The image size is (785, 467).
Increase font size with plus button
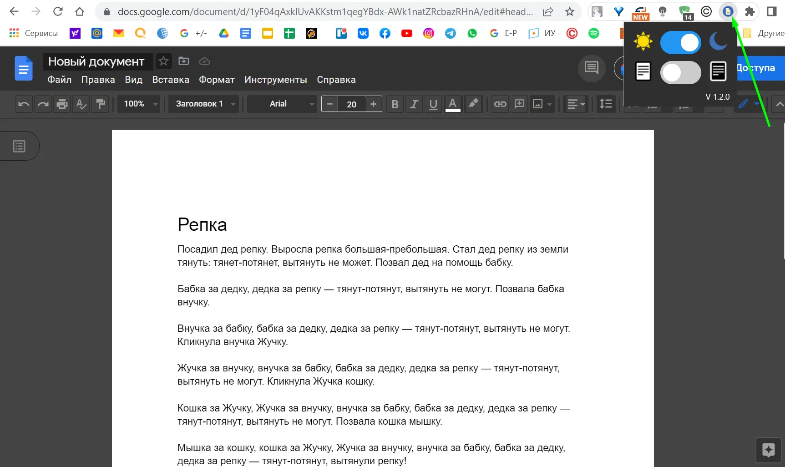[373, 104]
